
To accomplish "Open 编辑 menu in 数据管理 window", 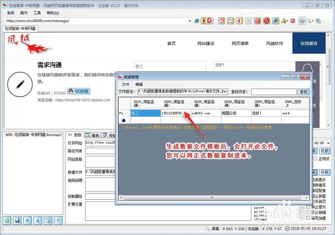I will (x=139, y=84).
